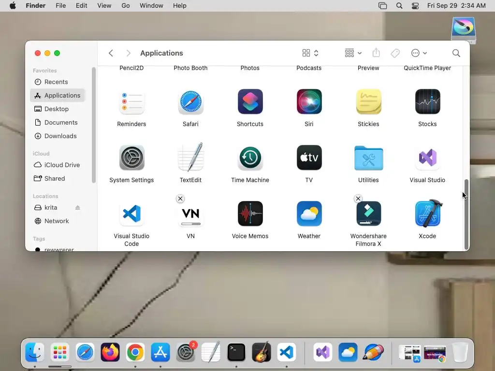
Task: Select Visual Studio Code in Finder window
Action: pos(131,214)
